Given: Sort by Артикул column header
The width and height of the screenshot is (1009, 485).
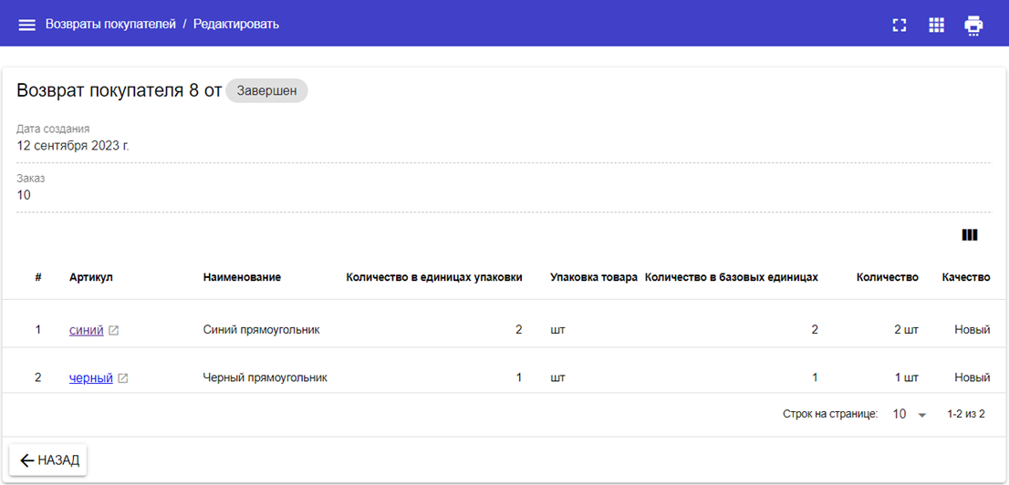Looking at the screenshot, I should pos(91,277).
